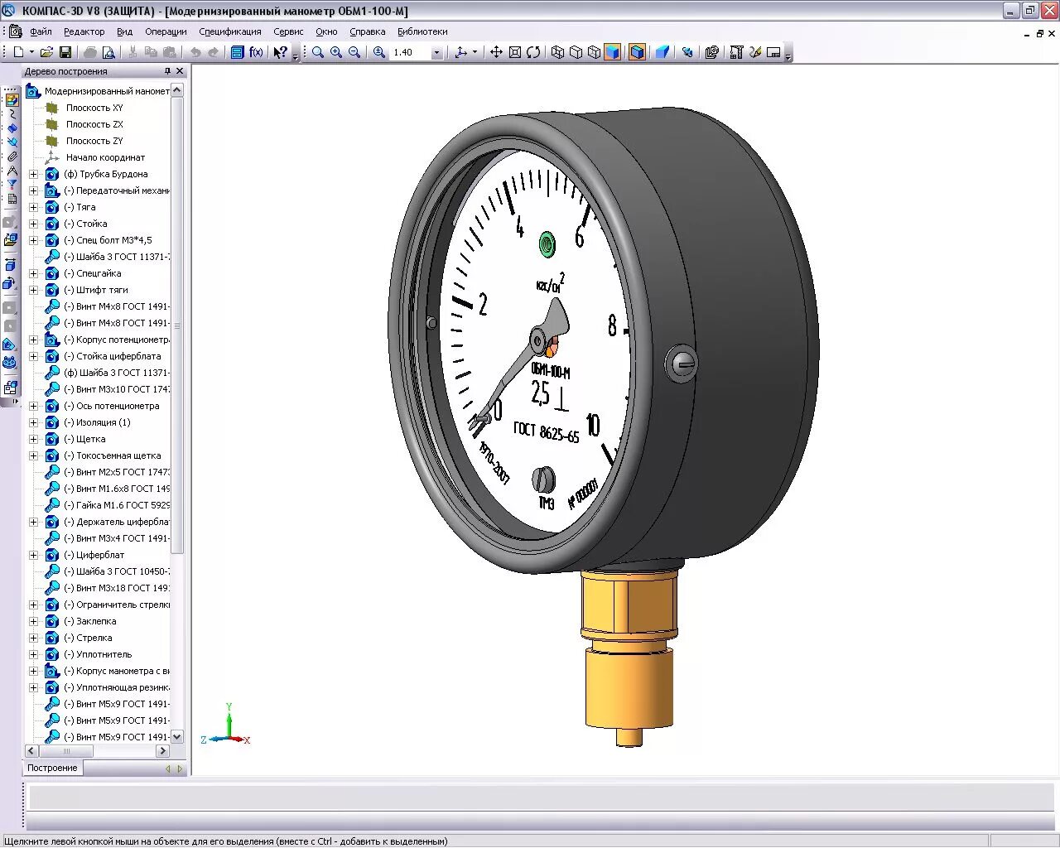Open the Редактор menu
Image resolution: width=1060 pixels, height=848 pixels.
[84, 31]
